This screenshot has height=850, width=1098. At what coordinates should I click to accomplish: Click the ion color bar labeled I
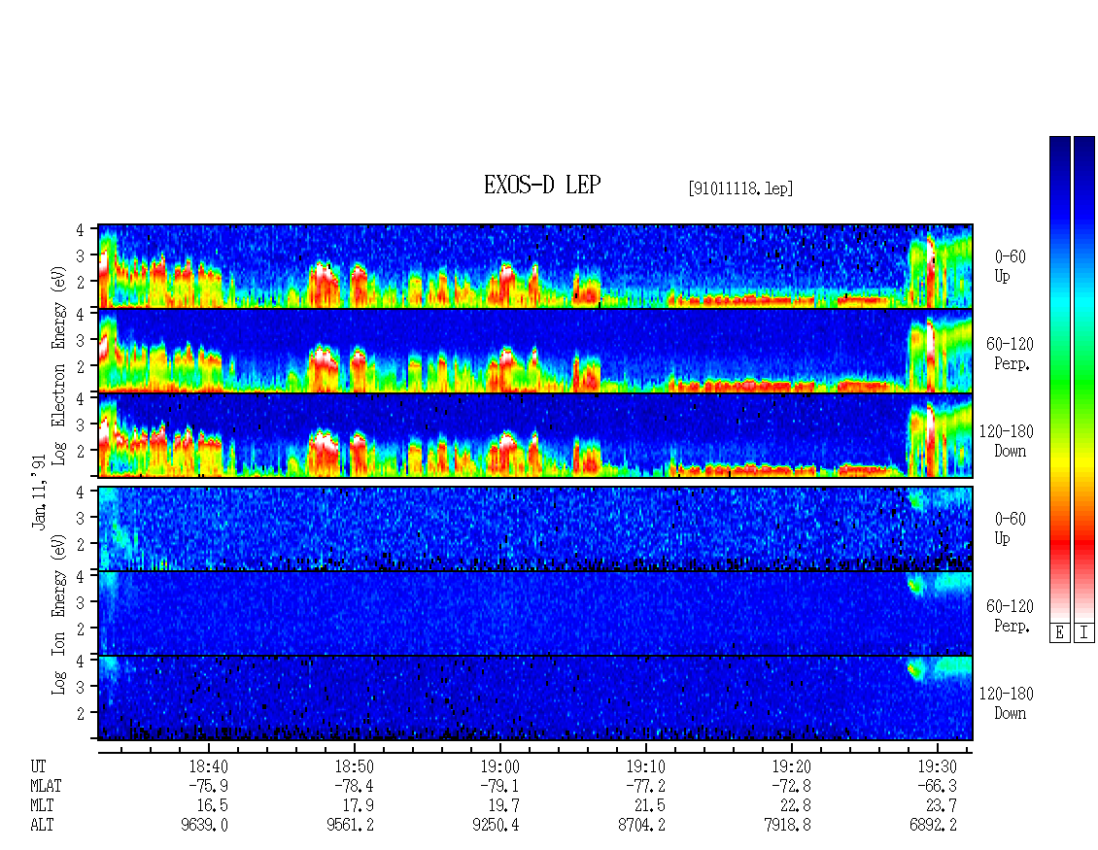point(1084,378)
